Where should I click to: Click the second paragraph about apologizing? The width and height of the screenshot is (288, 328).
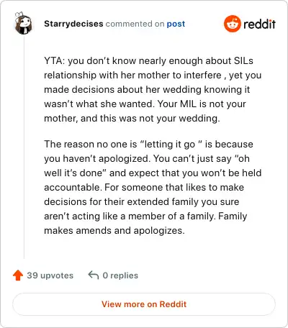(153, 187)
